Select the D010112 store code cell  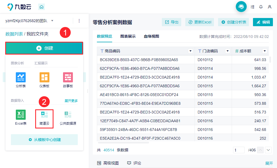[x=213, y=60]
